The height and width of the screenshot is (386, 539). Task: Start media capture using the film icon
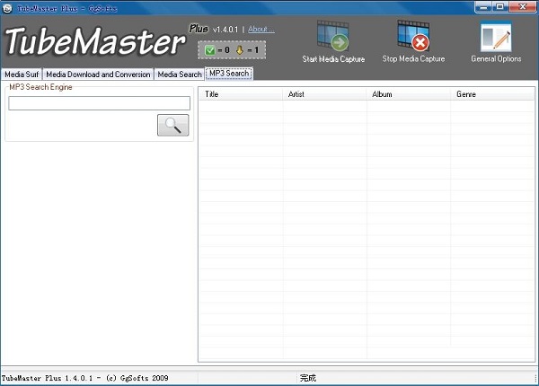[332, 36]
